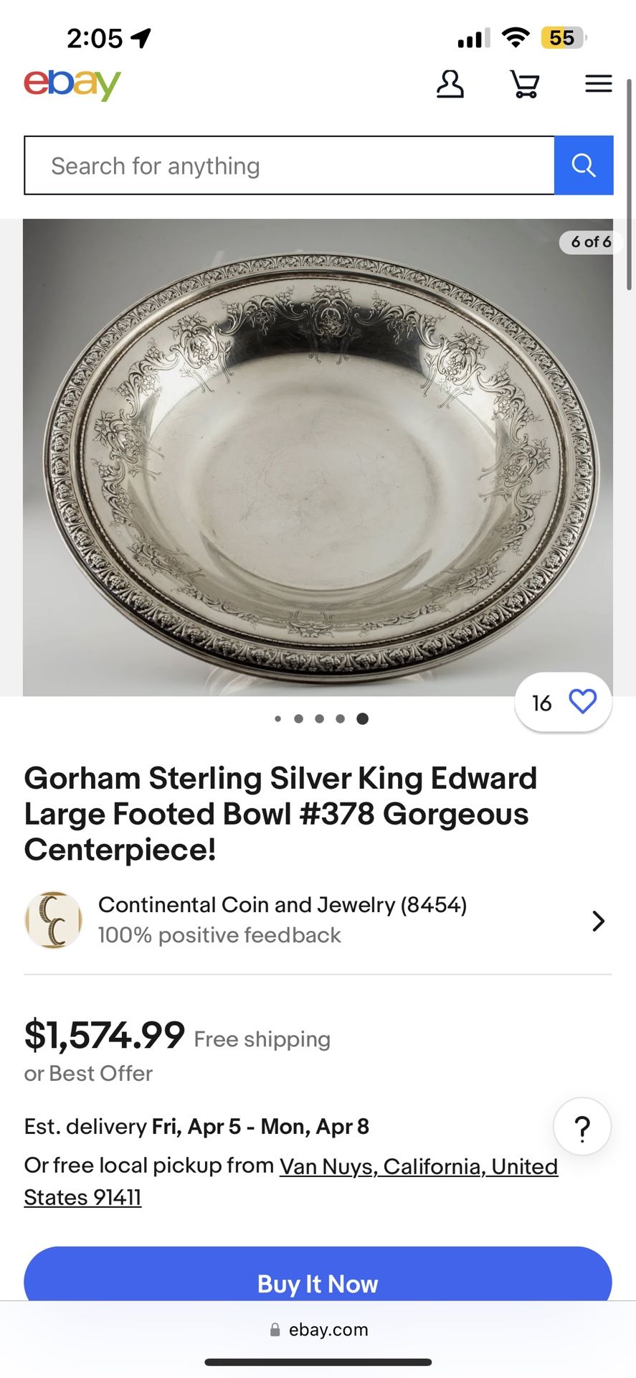Open the shopping cart
636x1378 pixels.
pos(524,84)
